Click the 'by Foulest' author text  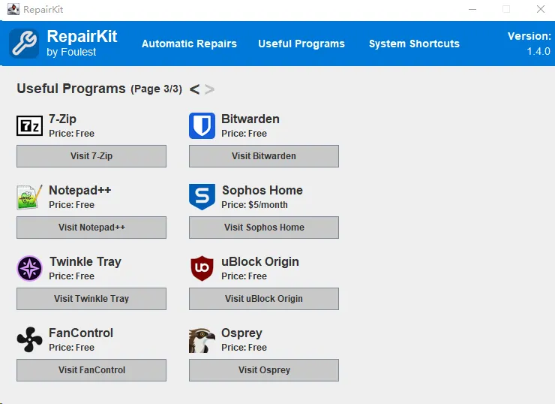click(71, 52)
